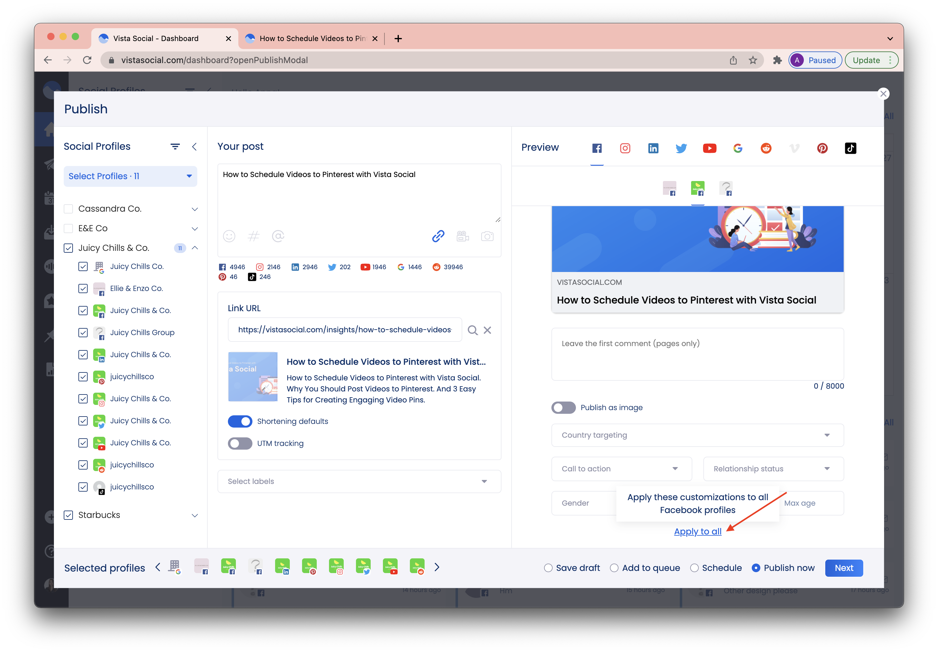Open the Reddit preview icon
The height and width of the screenshot is (653, 938).
(x=766, y=148)
